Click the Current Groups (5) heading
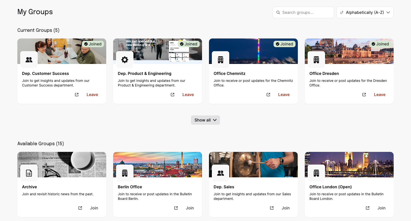Viewport: 411px width, 221px height. pyautogui.click(x=38, y=30)
